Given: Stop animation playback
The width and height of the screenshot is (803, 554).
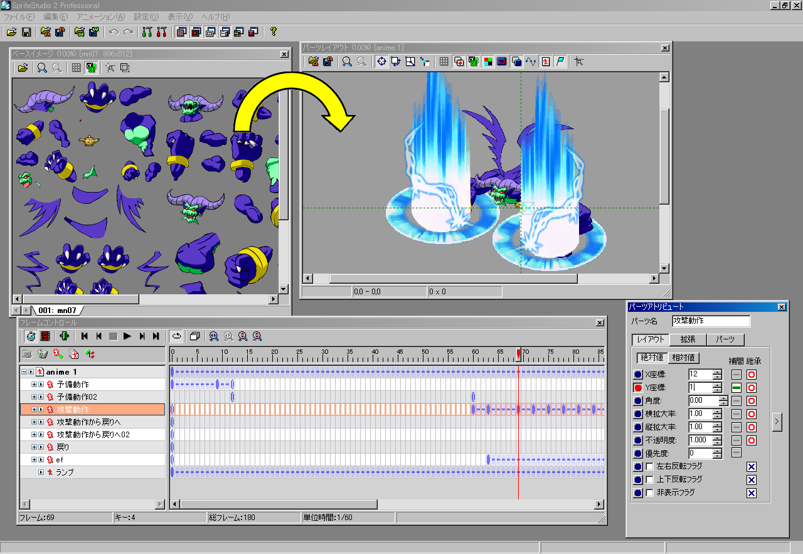Looking at the screenshot, I should pyautogui.click(x=113, y=336).
